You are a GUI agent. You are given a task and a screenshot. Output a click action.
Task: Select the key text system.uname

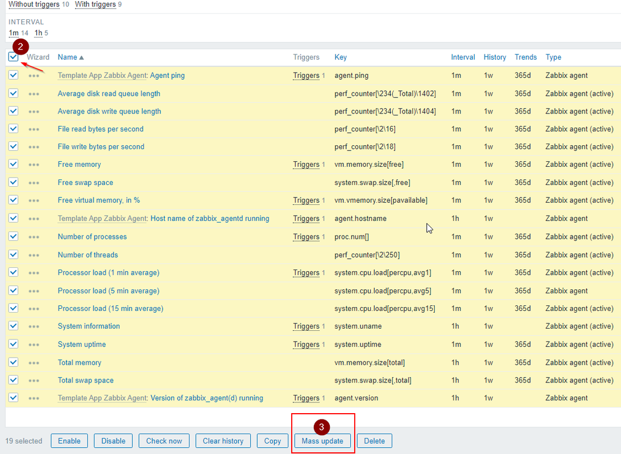358,326
